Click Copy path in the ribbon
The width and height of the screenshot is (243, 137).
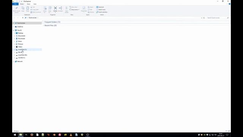[x=35, y=10]
